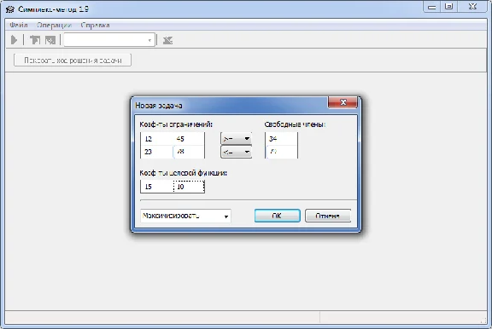This screenshot has height=329, width=492.
Task: Click the Показать ход решения задачи button
Action: (x=73, y=61)
